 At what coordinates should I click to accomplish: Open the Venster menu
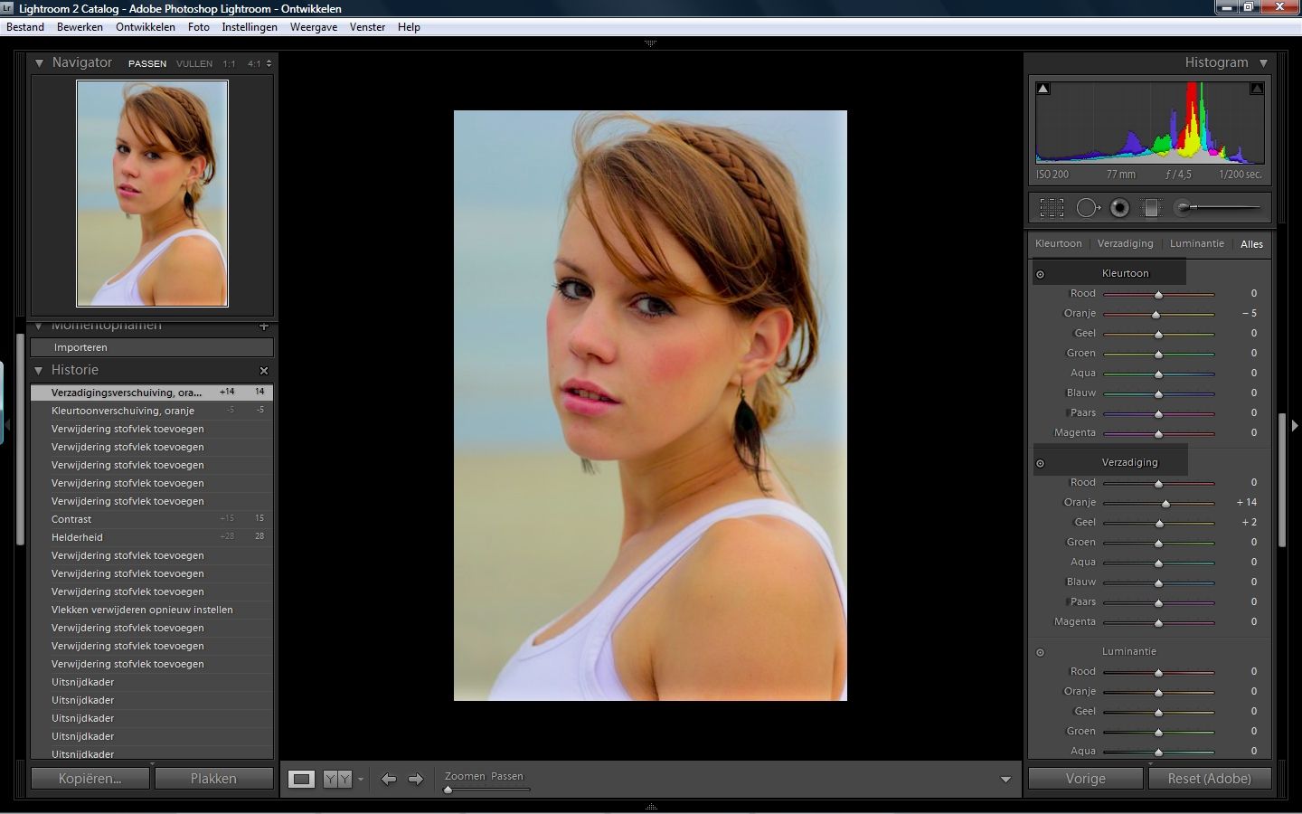[367, 27]
